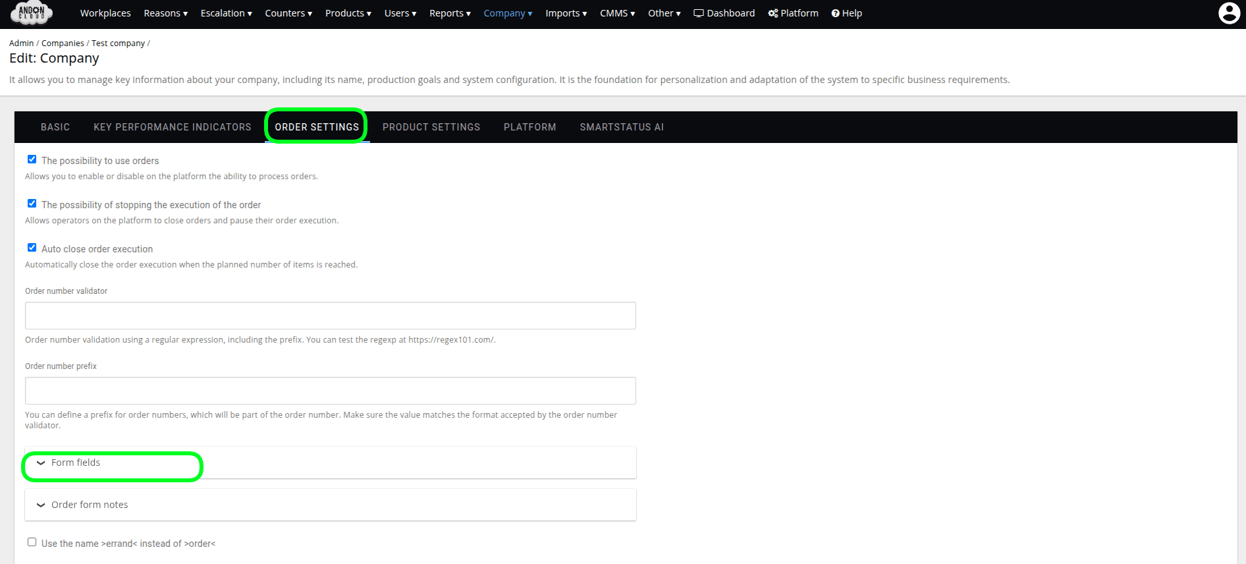Viewport: 1246px width, 564px height.
Task: Enable 'Use the name errand instead of order'
Action: click(x=32, y=542)
